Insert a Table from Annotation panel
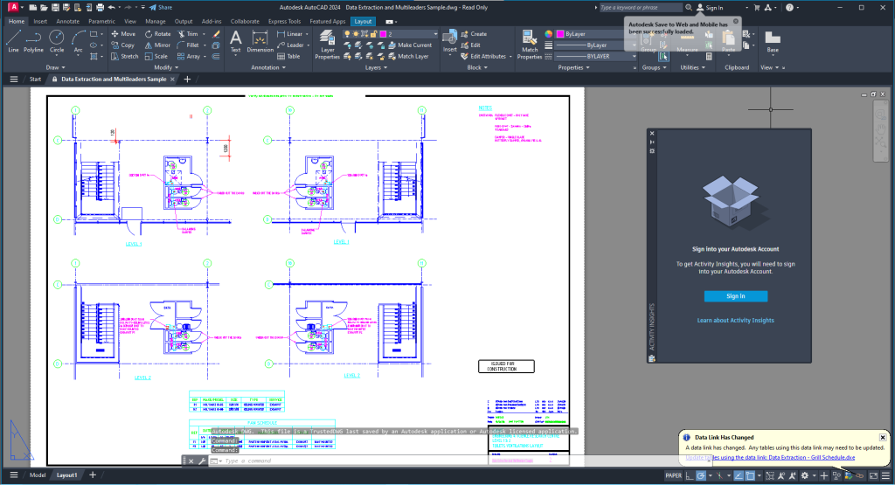895x485 pixels. click(288, 57)
